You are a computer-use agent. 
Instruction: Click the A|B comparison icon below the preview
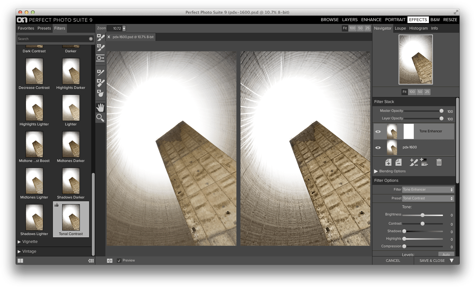109,260
